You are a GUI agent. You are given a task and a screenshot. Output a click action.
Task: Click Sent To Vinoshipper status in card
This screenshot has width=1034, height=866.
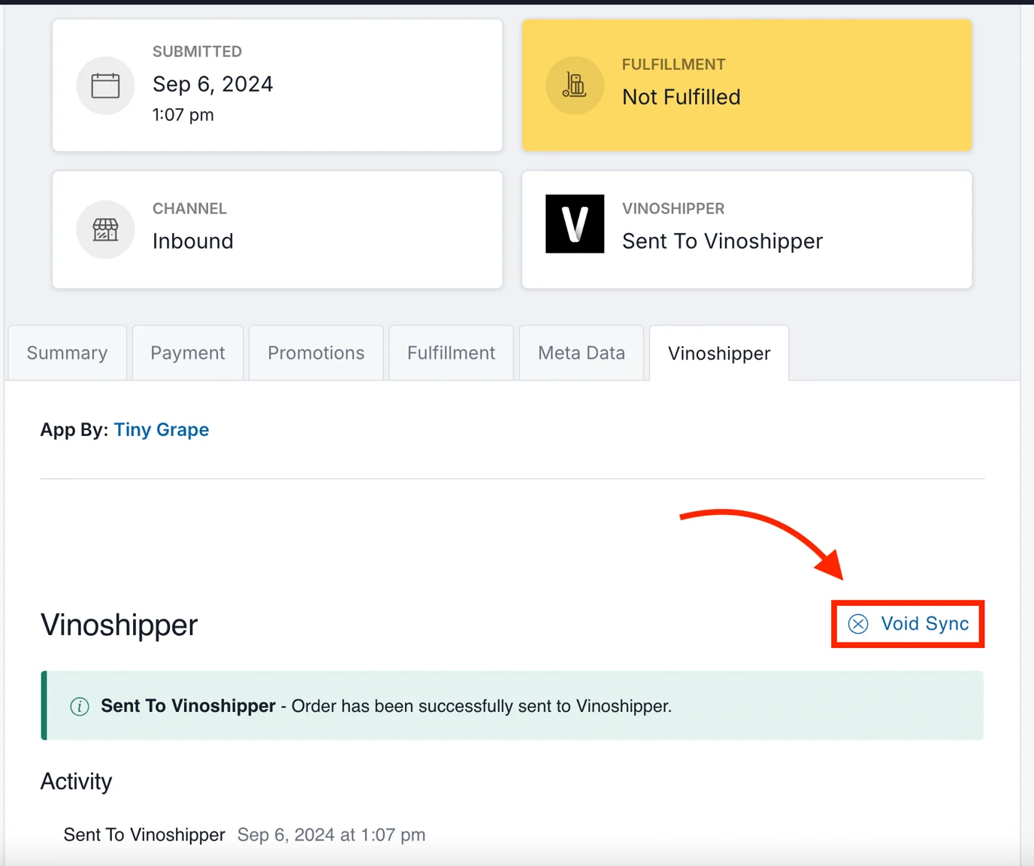pos(722,241)
